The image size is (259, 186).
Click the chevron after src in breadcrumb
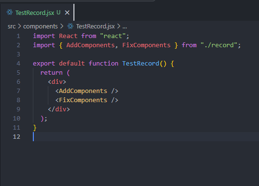click(19, 26)
